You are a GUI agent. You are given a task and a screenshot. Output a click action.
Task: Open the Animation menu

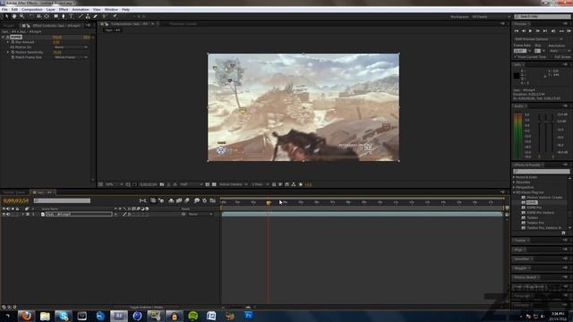tap(81, 10)
